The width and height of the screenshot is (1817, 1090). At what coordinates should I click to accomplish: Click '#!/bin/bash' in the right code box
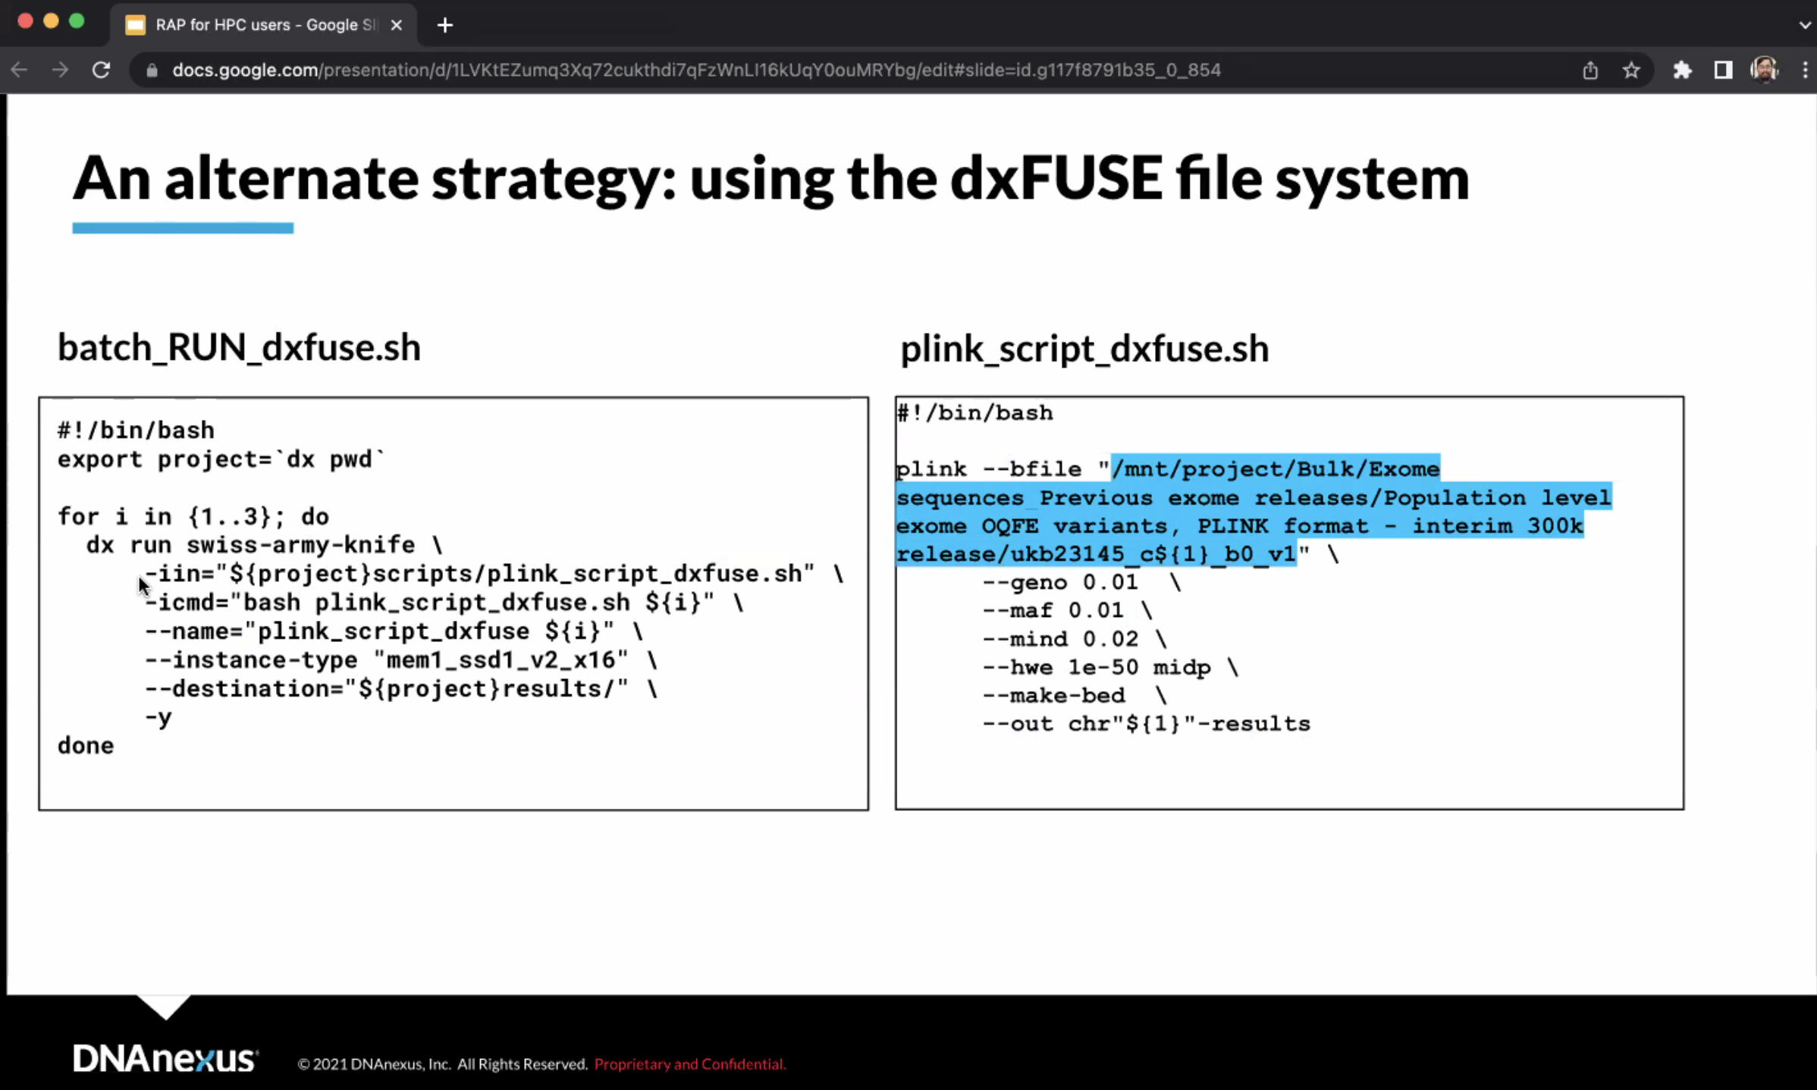click(974, 413)
